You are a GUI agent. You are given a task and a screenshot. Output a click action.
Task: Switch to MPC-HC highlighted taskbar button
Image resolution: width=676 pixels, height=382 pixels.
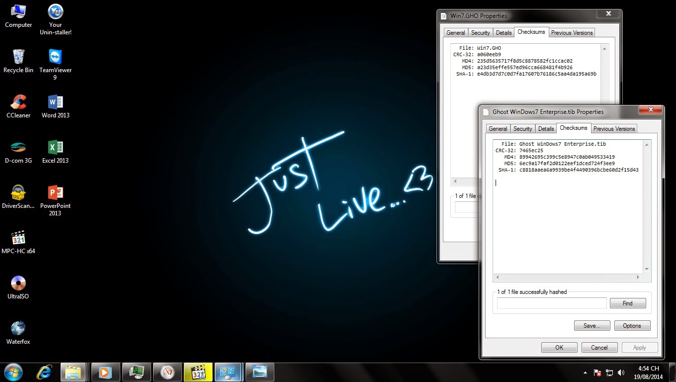(x=198, y=372)
